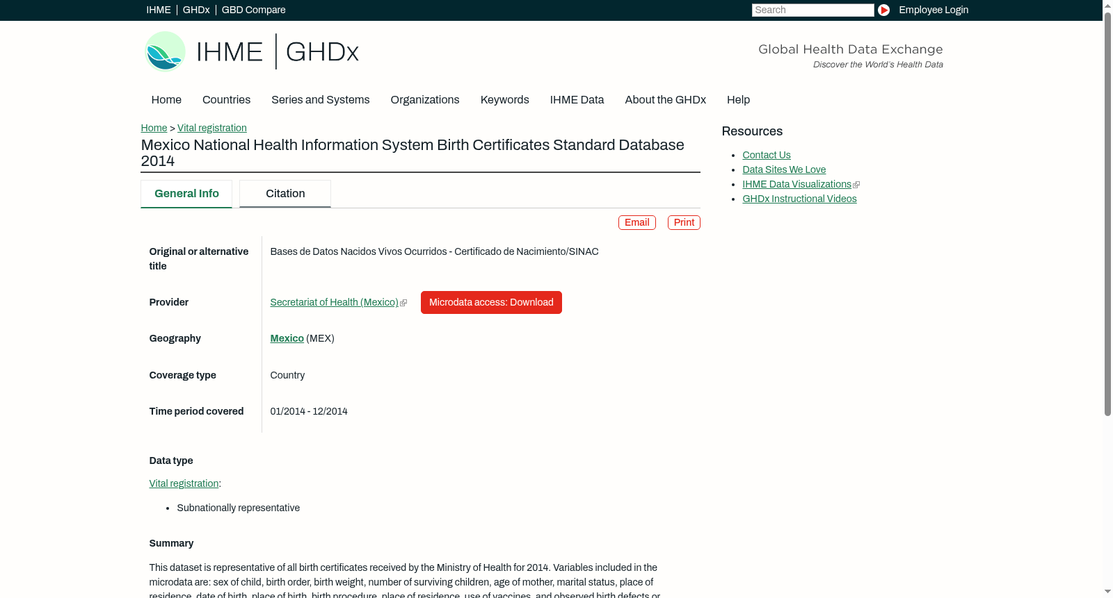Open the Help menu
Image resolution: width=1113 pixels, height=598 pixels.
(738, 99)
